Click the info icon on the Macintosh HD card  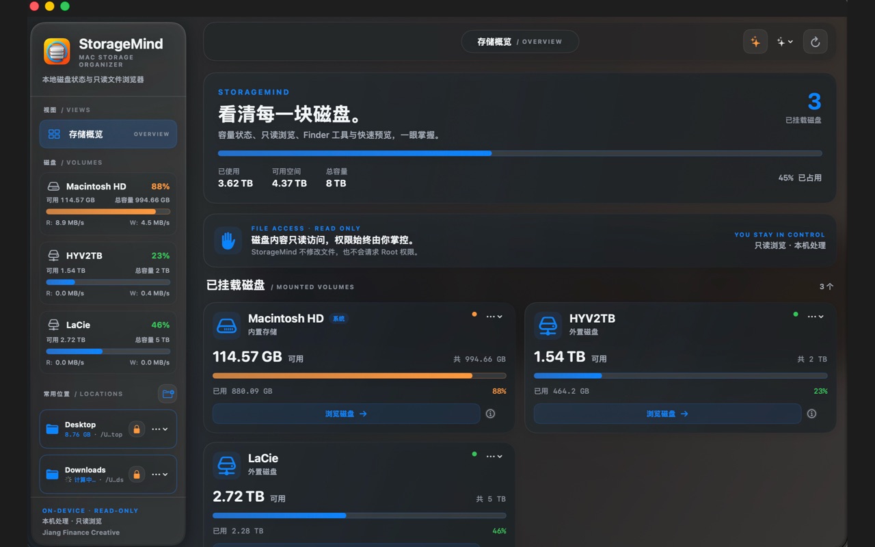click(x=490, y=414)
